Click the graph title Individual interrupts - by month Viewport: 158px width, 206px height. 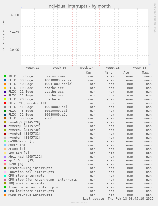coord(79,6)
